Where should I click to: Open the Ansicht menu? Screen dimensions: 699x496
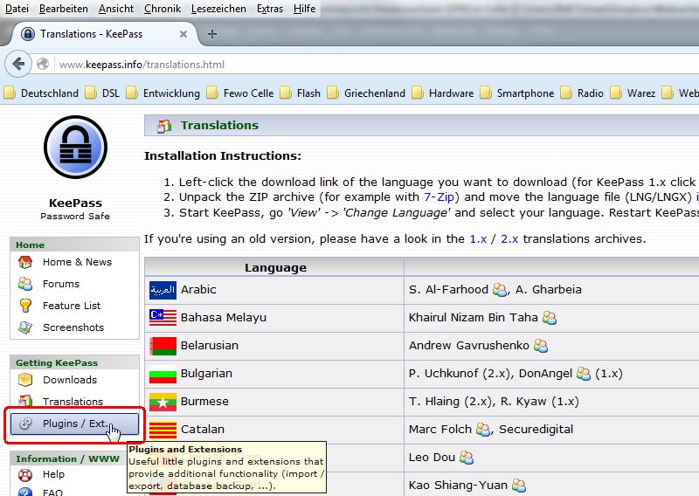[x=116, y=9]
